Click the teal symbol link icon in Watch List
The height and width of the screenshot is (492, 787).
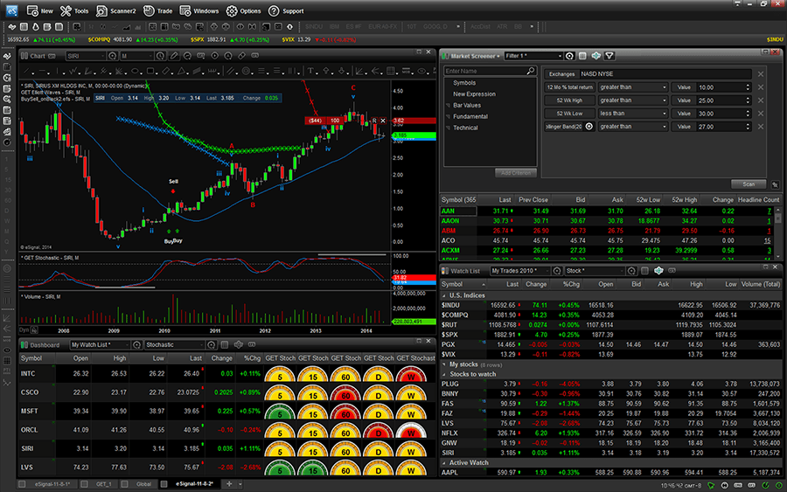click(658, 270)
